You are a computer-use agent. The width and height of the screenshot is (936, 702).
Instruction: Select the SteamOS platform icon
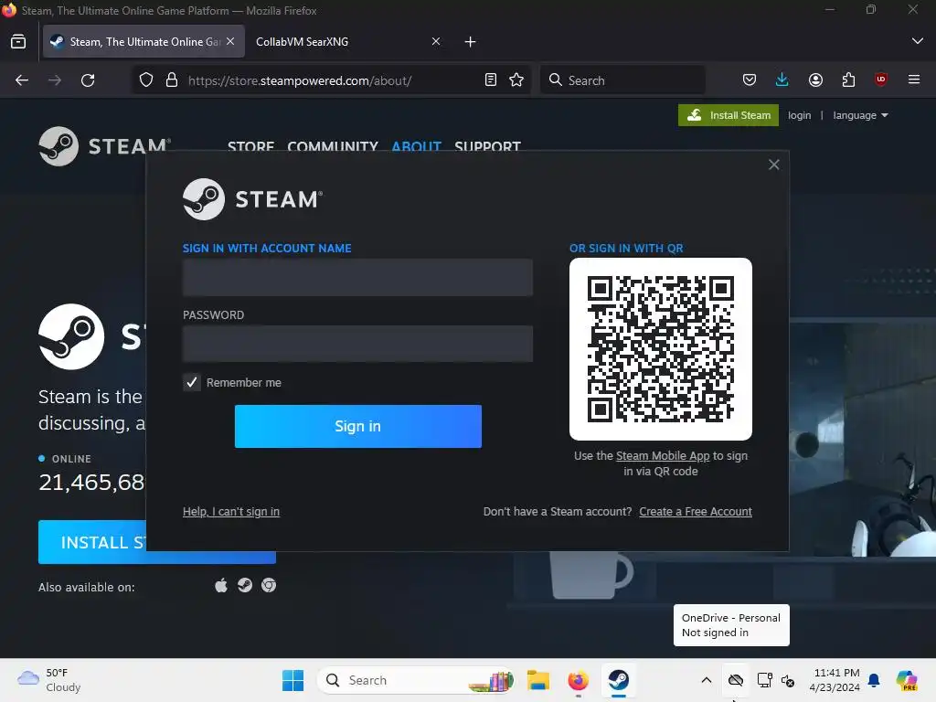(x=245, y=586)
